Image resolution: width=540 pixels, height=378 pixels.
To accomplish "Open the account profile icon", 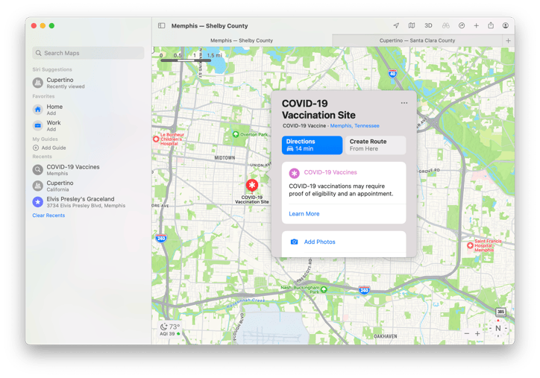I will tap(505, 25).
